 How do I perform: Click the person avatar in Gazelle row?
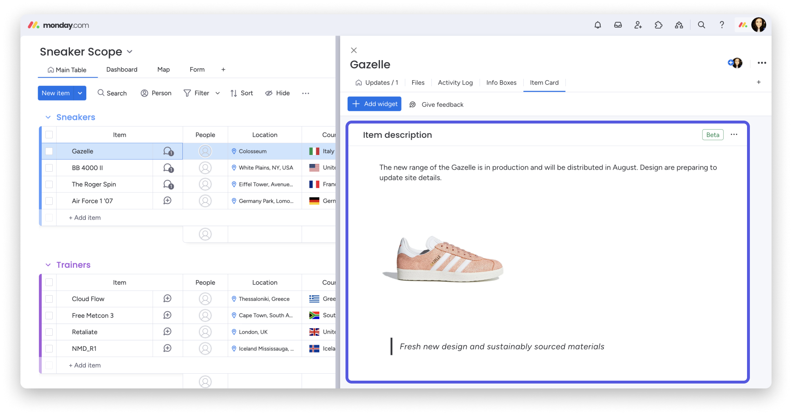coord(205,151)
